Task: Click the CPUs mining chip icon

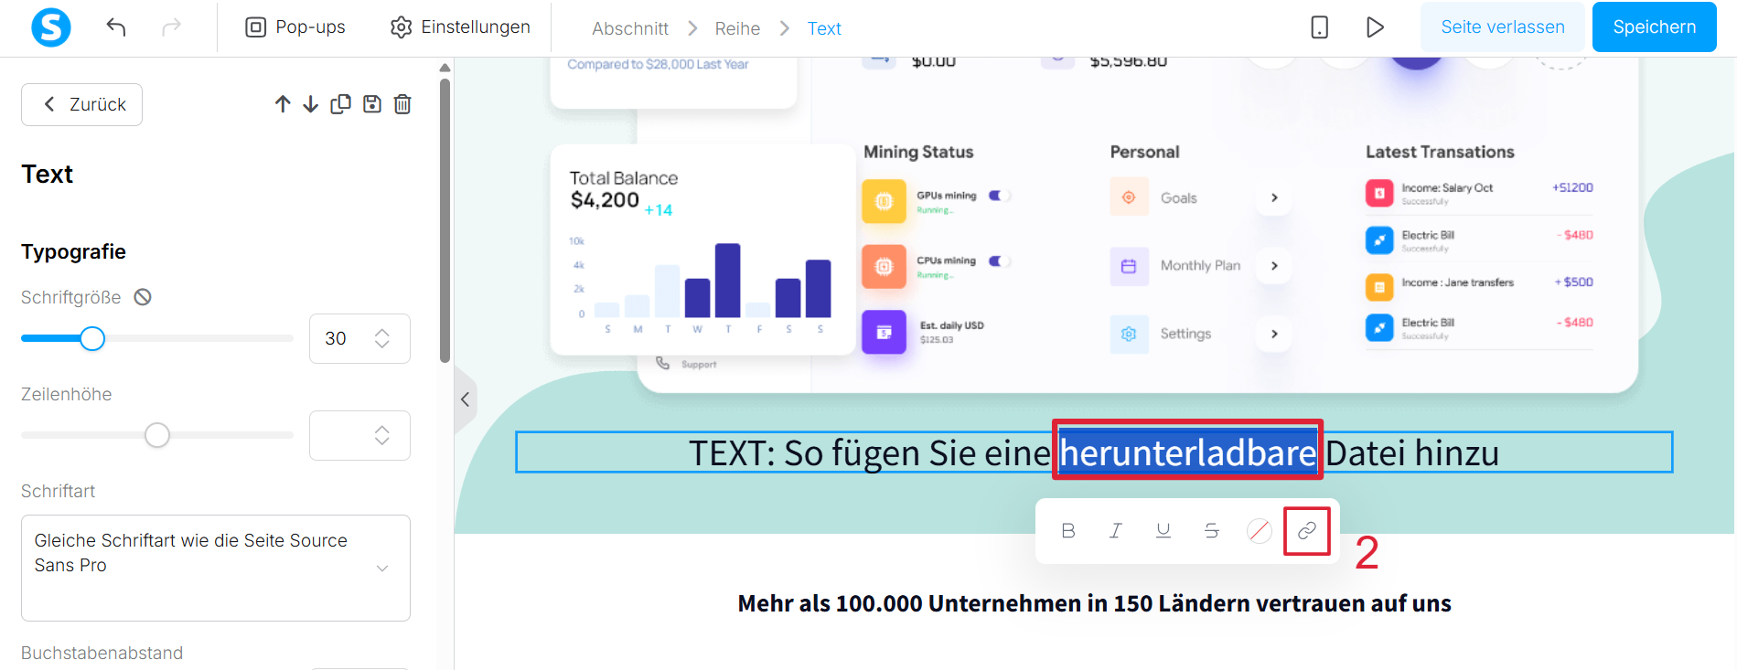Action: [x=884, y=266]
